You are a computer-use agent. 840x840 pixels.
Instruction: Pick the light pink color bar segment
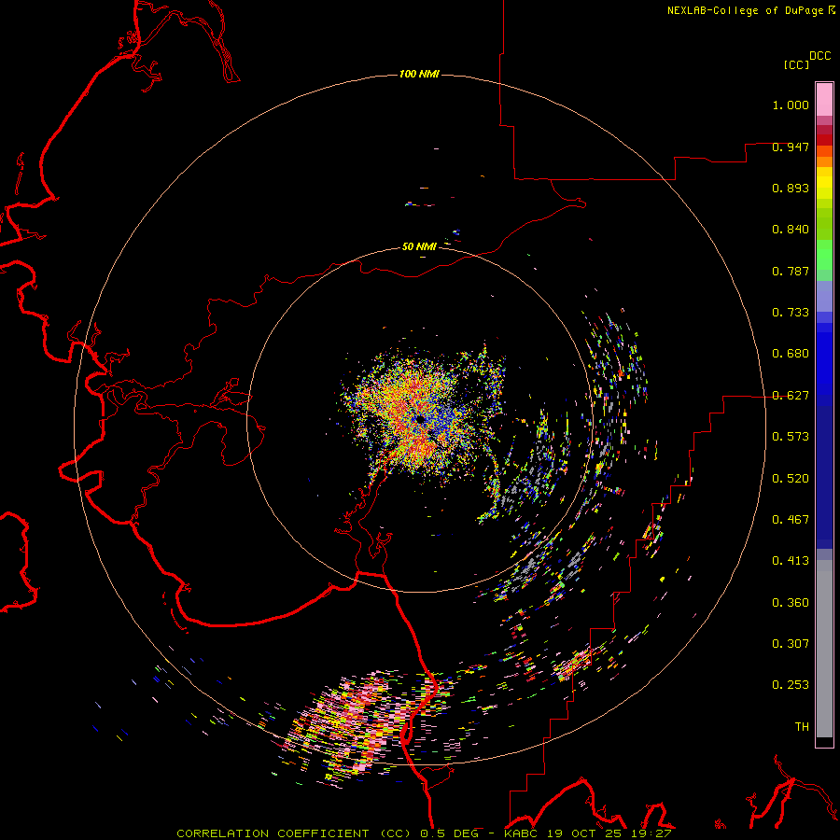pos(824,99)
